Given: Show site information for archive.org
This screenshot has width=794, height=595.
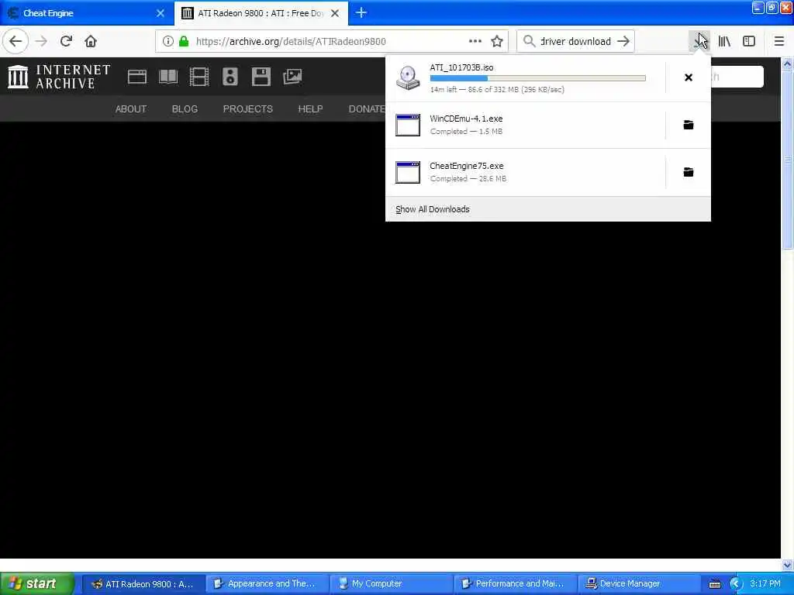Looking at the screenshot, I should pyautogui.click(x=168, y=42).
